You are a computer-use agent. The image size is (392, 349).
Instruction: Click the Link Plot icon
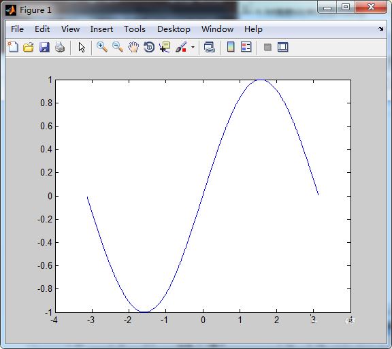tap(209, 47)
